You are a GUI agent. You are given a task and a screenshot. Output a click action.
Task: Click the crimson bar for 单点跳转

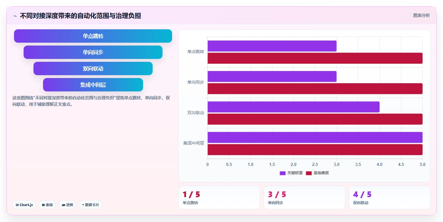click(315, 58)
